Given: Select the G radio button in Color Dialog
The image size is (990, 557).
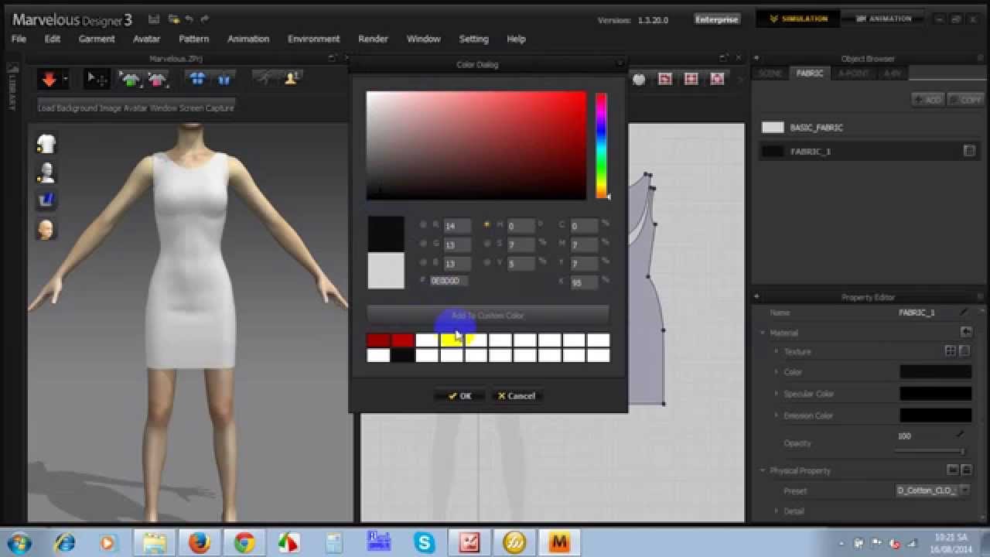Looking at the screenshot, I should pyautogui.click(x=423, y=244).
